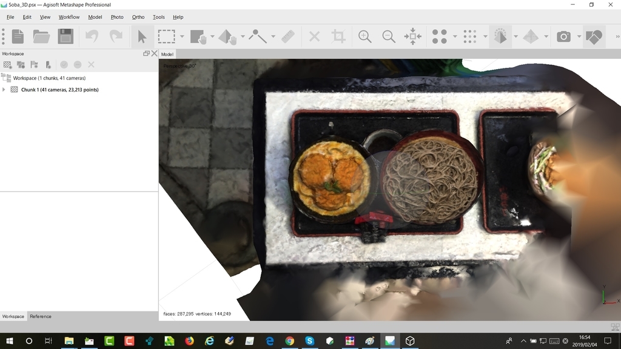Open the move object dropdown arrow
The height and width of the screenshot is (349, 621).
[243, 36]
